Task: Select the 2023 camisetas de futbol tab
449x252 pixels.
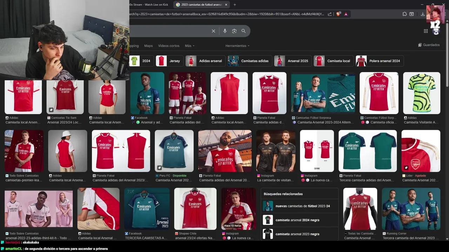Action: pyautogui.click(x=201, y=5)
